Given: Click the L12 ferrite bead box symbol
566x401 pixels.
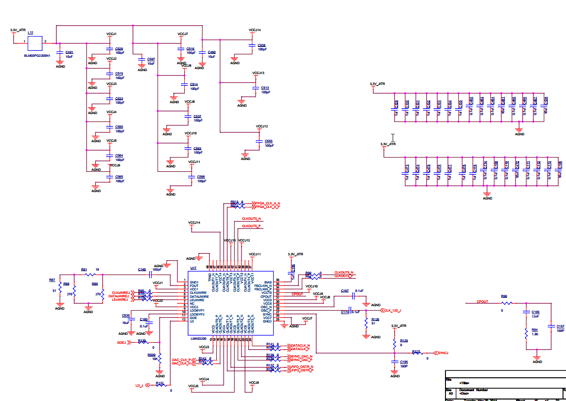Looking at the screenshot, I should [35, 43].
